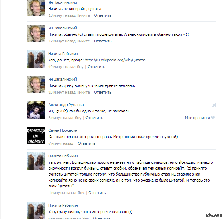The image size is (224, 219).
Task: Open the 8 минут назад Яну timestamp
Action: coord(65,118)
